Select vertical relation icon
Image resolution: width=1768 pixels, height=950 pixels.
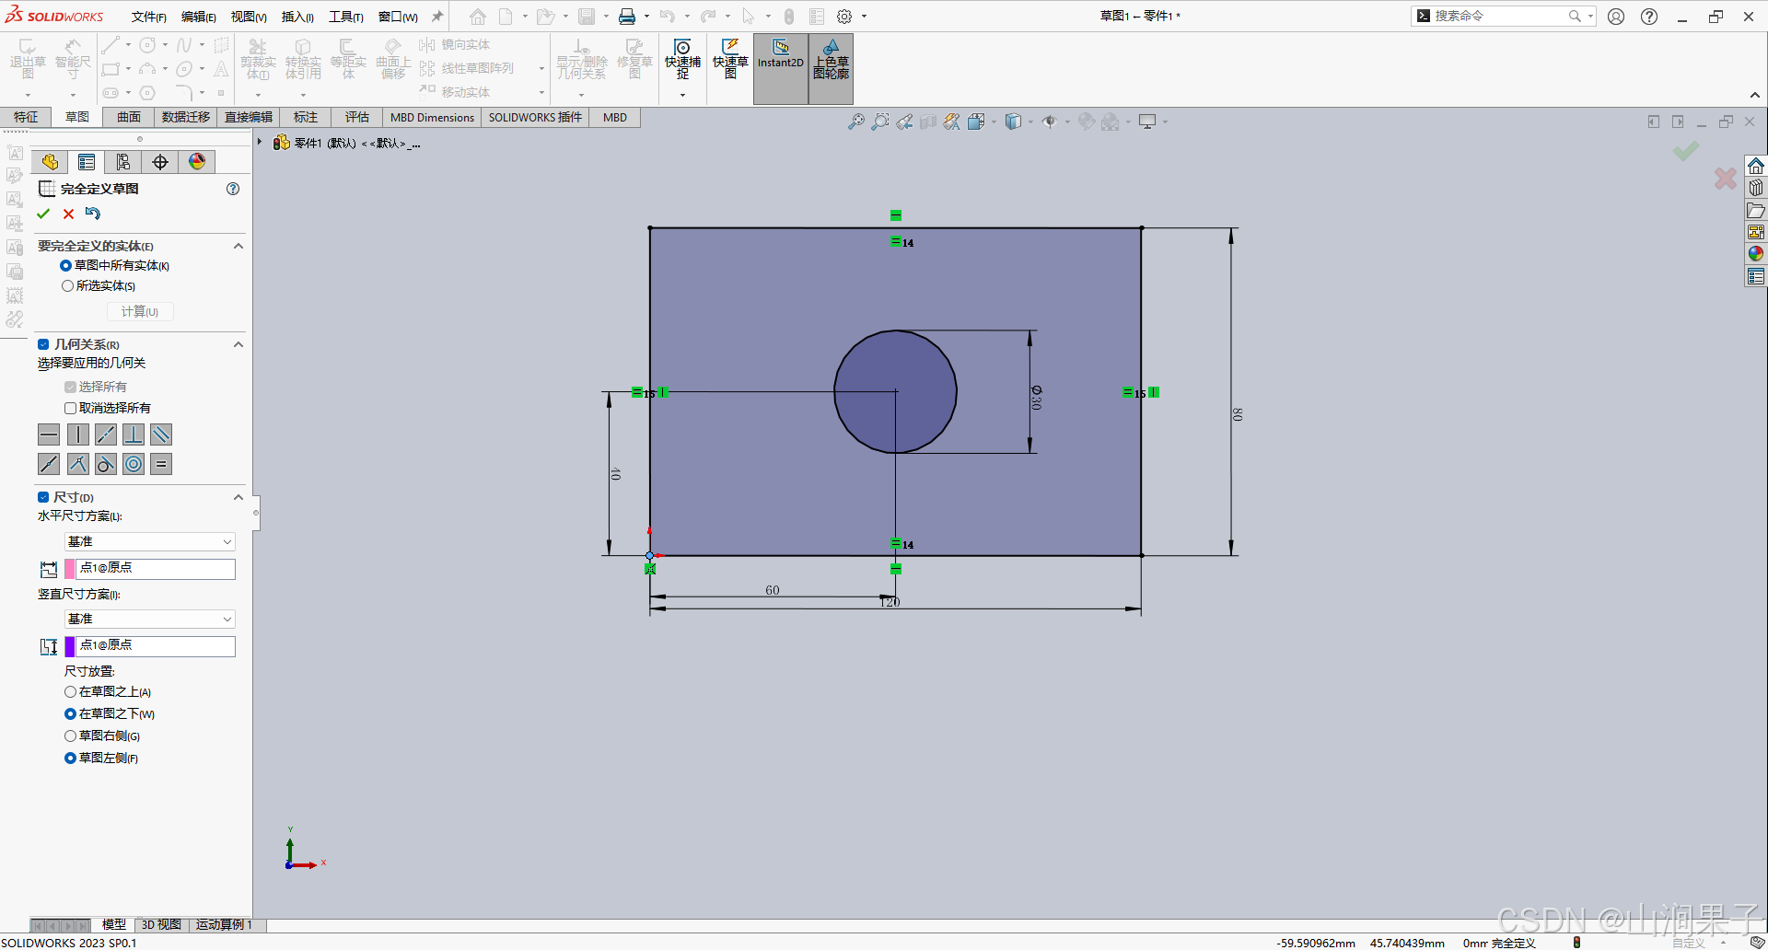(x=77, y=434)
